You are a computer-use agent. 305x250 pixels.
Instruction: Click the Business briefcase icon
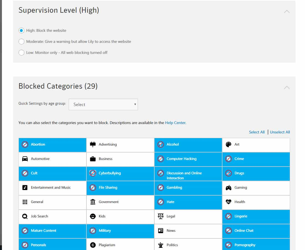93,159
